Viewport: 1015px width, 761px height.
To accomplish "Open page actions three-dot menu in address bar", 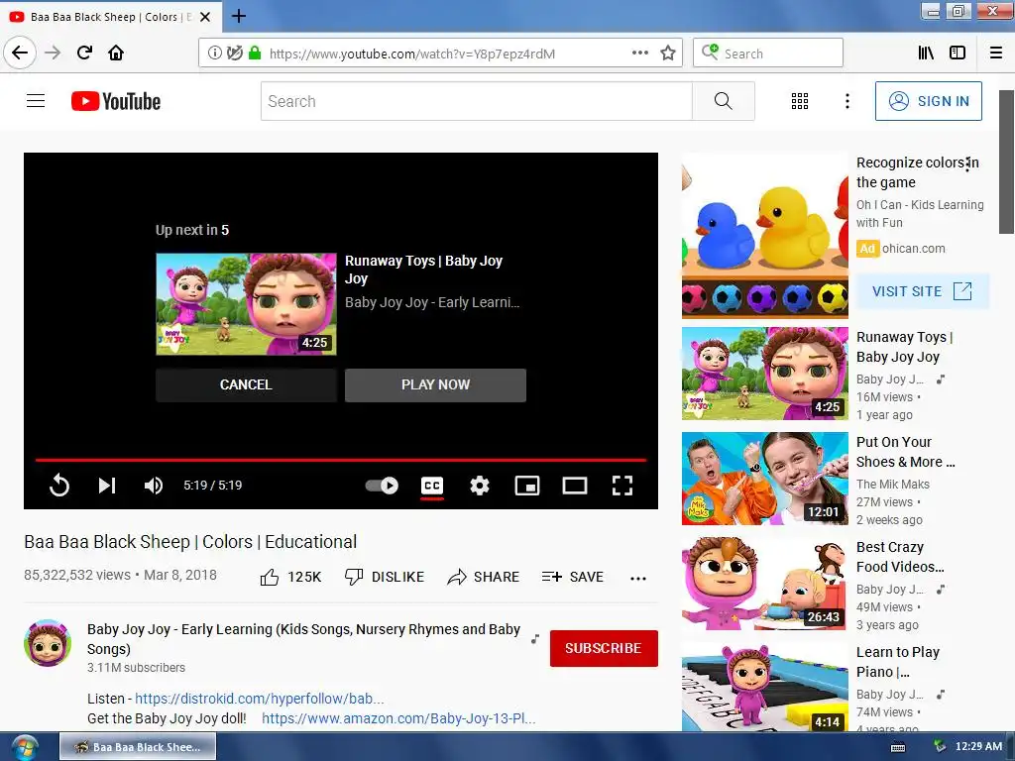I will click(640, 54).
